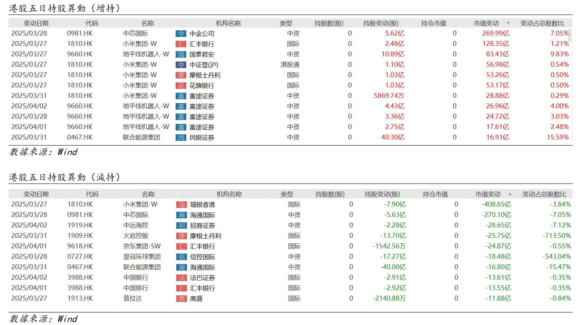Select the 15.59% ratio cell
Viewport: 578px width, 325px height.
[x=558, y=137]
